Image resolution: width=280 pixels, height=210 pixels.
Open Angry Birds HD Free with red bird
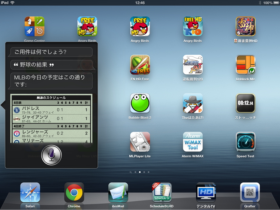[140, 27]
